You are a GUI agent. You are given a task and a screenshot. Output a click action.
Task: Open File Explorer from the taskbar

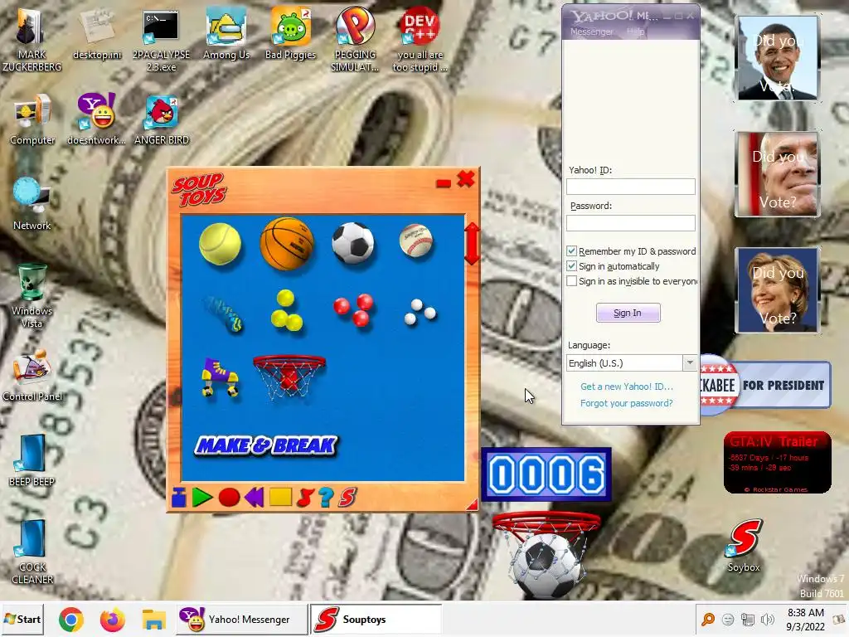[153, 619]
